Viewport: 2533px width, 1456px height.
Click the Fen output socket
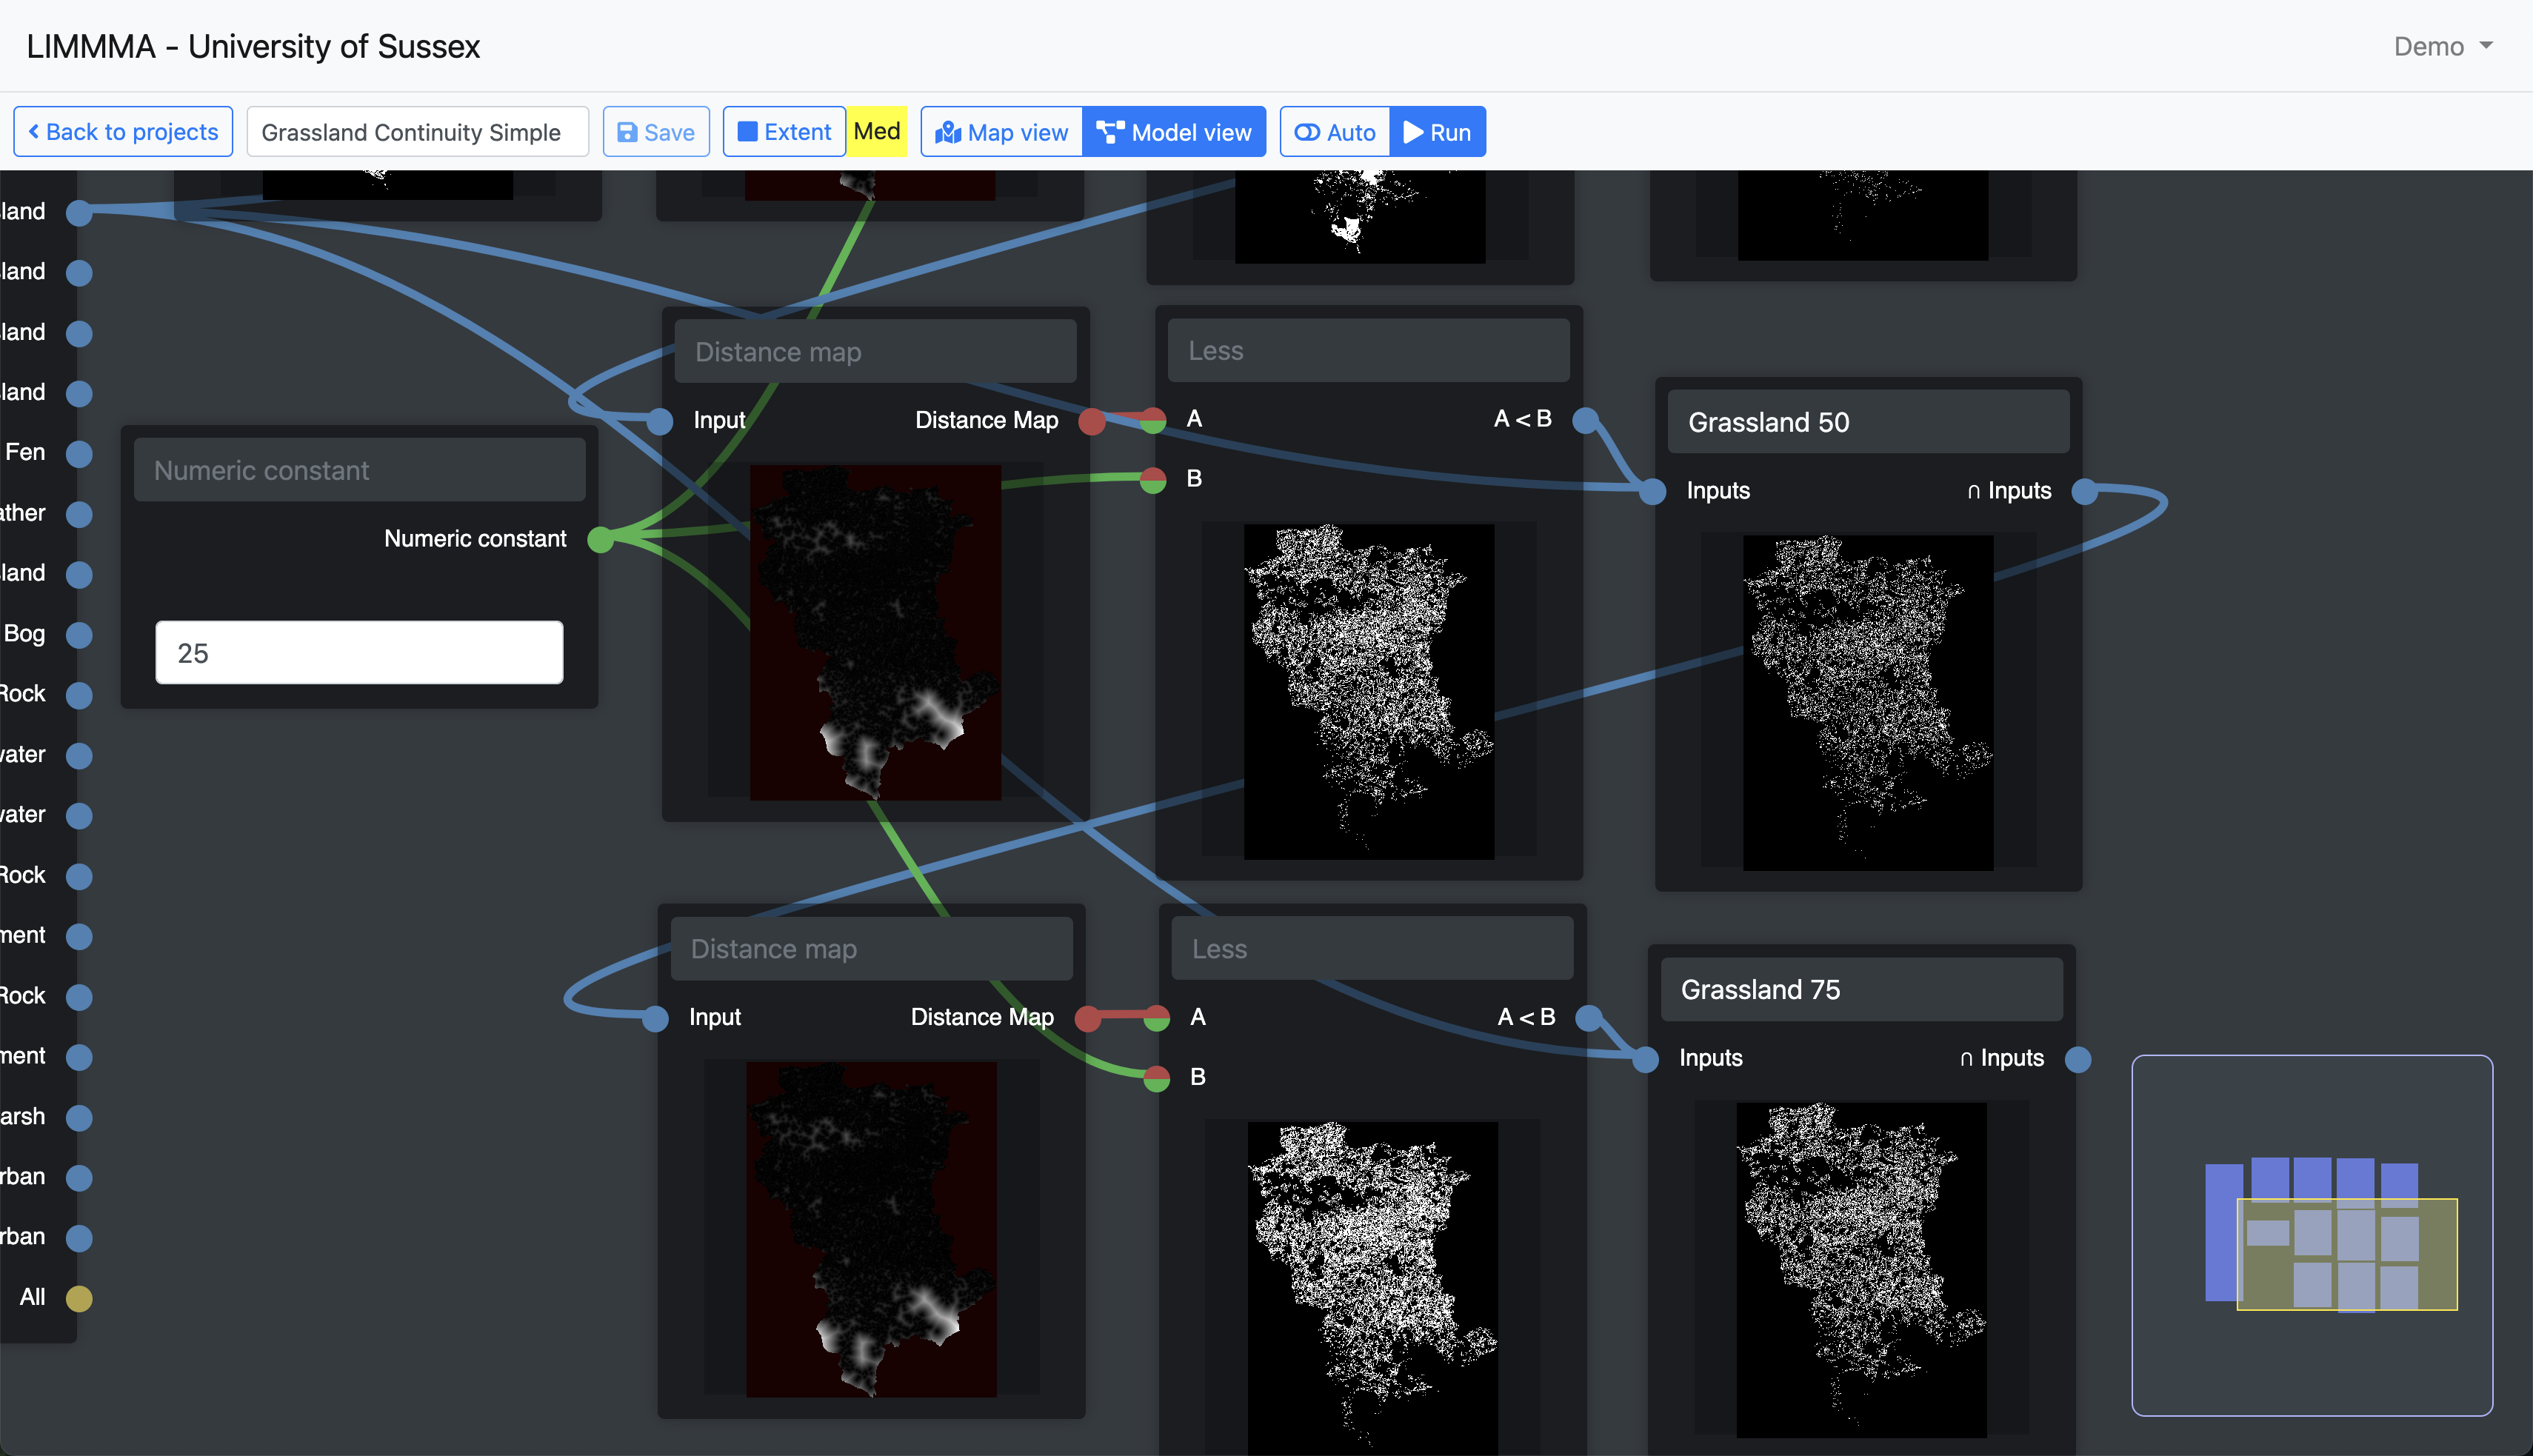(x=79, y=453)
